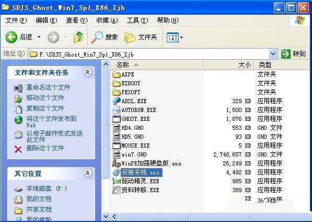Viewport: 312px width, 222px height.
Task: Click the GHOST.EXE file name
Action: [x=136, y=119]
